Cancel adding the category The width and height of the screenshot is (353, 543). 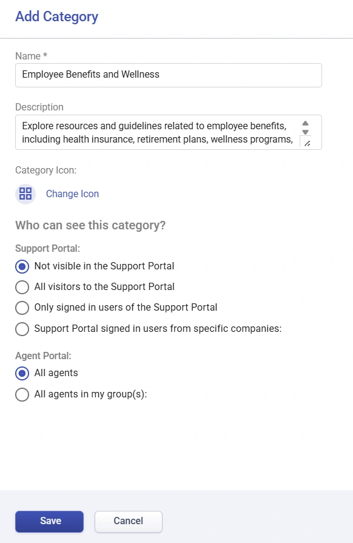129,521
